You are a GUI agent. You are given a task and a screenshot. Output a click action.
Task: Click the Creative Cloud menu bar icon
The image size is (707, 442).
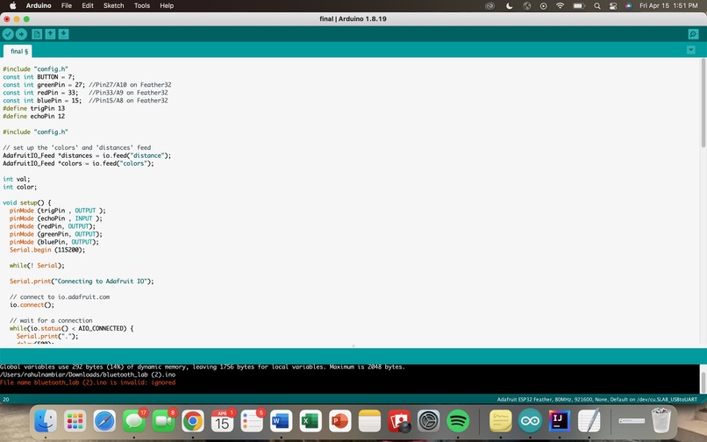[489, 6]
